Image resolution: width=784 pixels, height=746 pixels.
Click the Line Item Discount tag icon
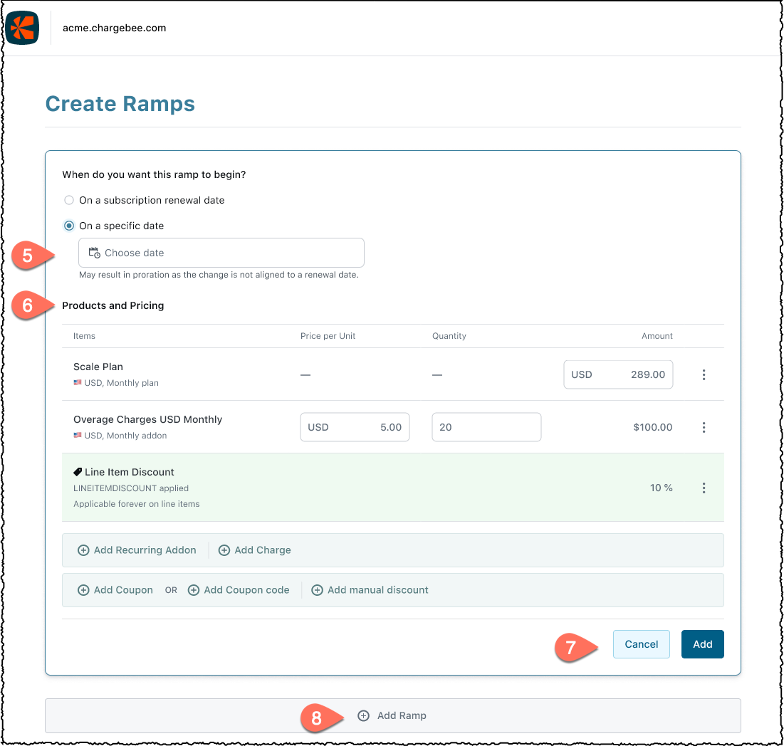(x=78, y=472)
